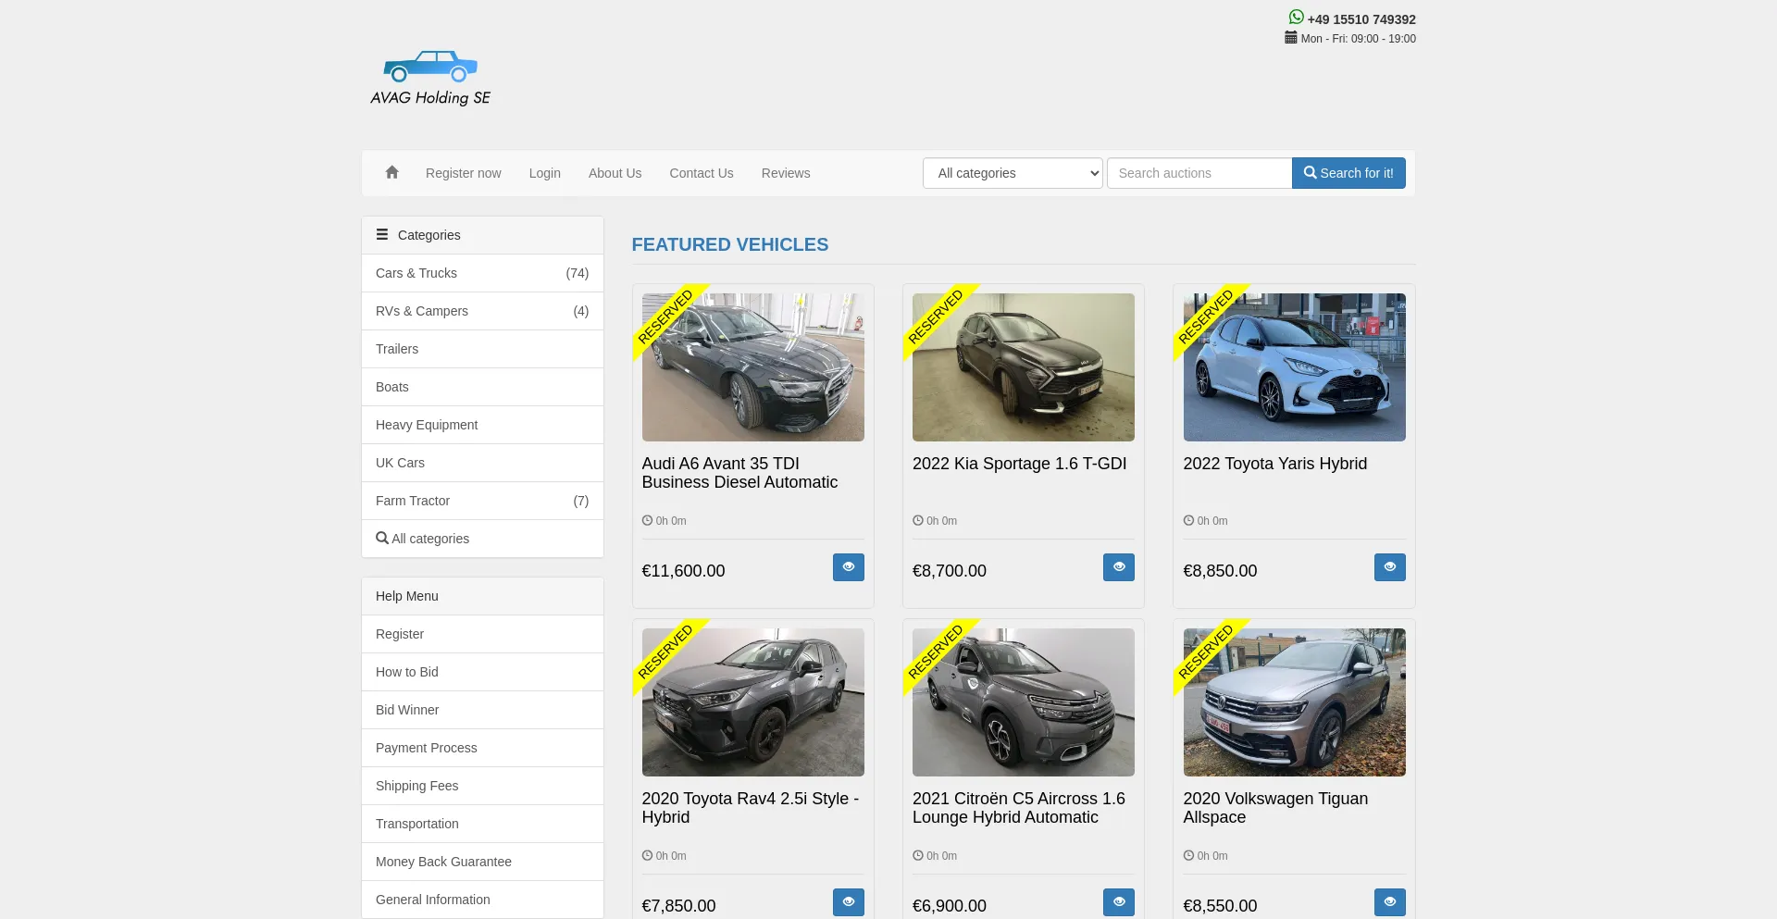Click the Volkswagen Tiguan Allspace photo
1777x919 pixels.
click(x=1294, y=702)
